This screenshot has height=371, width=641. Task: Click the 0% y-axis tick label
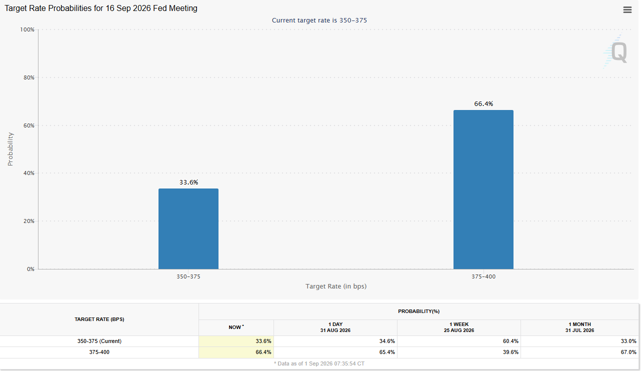click(x=30, y=269)
